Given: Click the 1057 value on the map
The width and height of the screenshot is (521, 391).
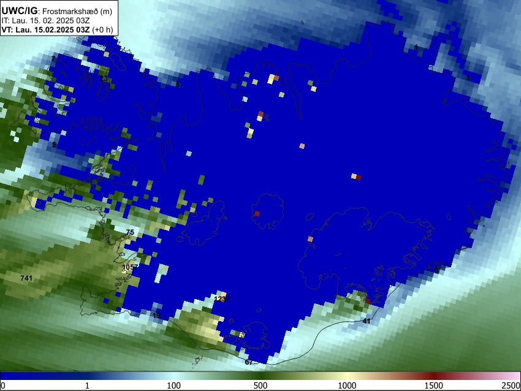Looking at the screenshot, I should point(130,267).
